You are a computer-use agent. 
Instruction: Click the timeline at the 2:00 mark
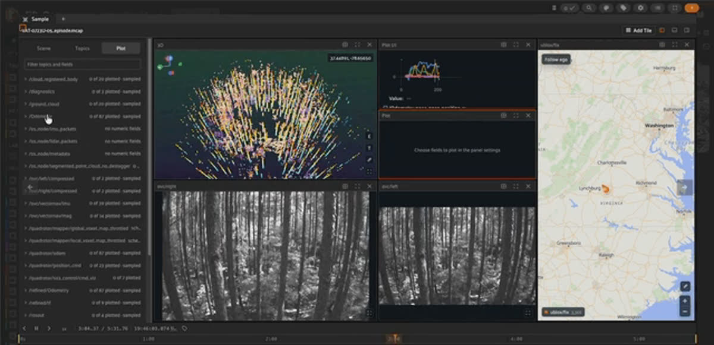pos(271,339)
